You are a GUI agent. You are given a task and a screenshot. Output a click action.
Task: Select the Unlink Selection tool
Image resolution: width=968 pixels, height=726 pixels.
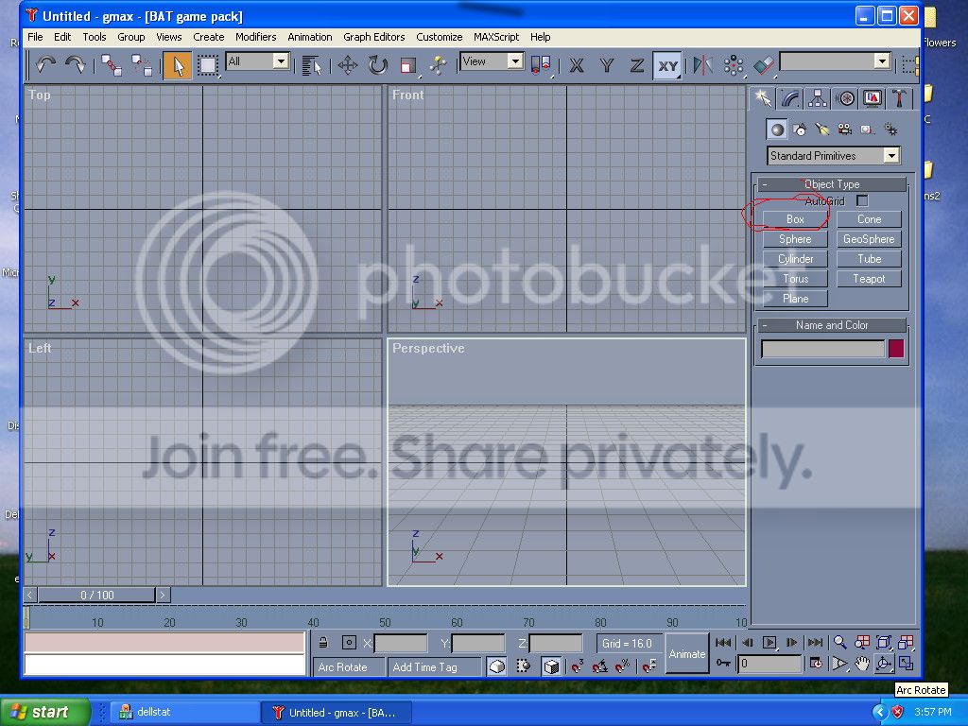click(x=142, y=65)
